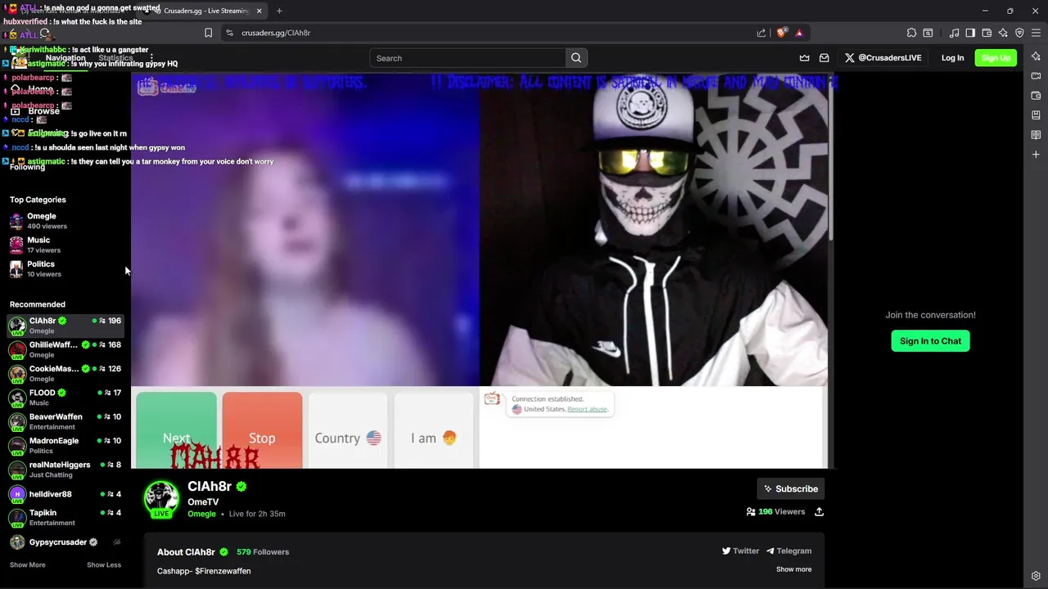Click the green Sign Up button
Image resolution: width=1048 pixels, height=589 pixels.
(996, 58)
